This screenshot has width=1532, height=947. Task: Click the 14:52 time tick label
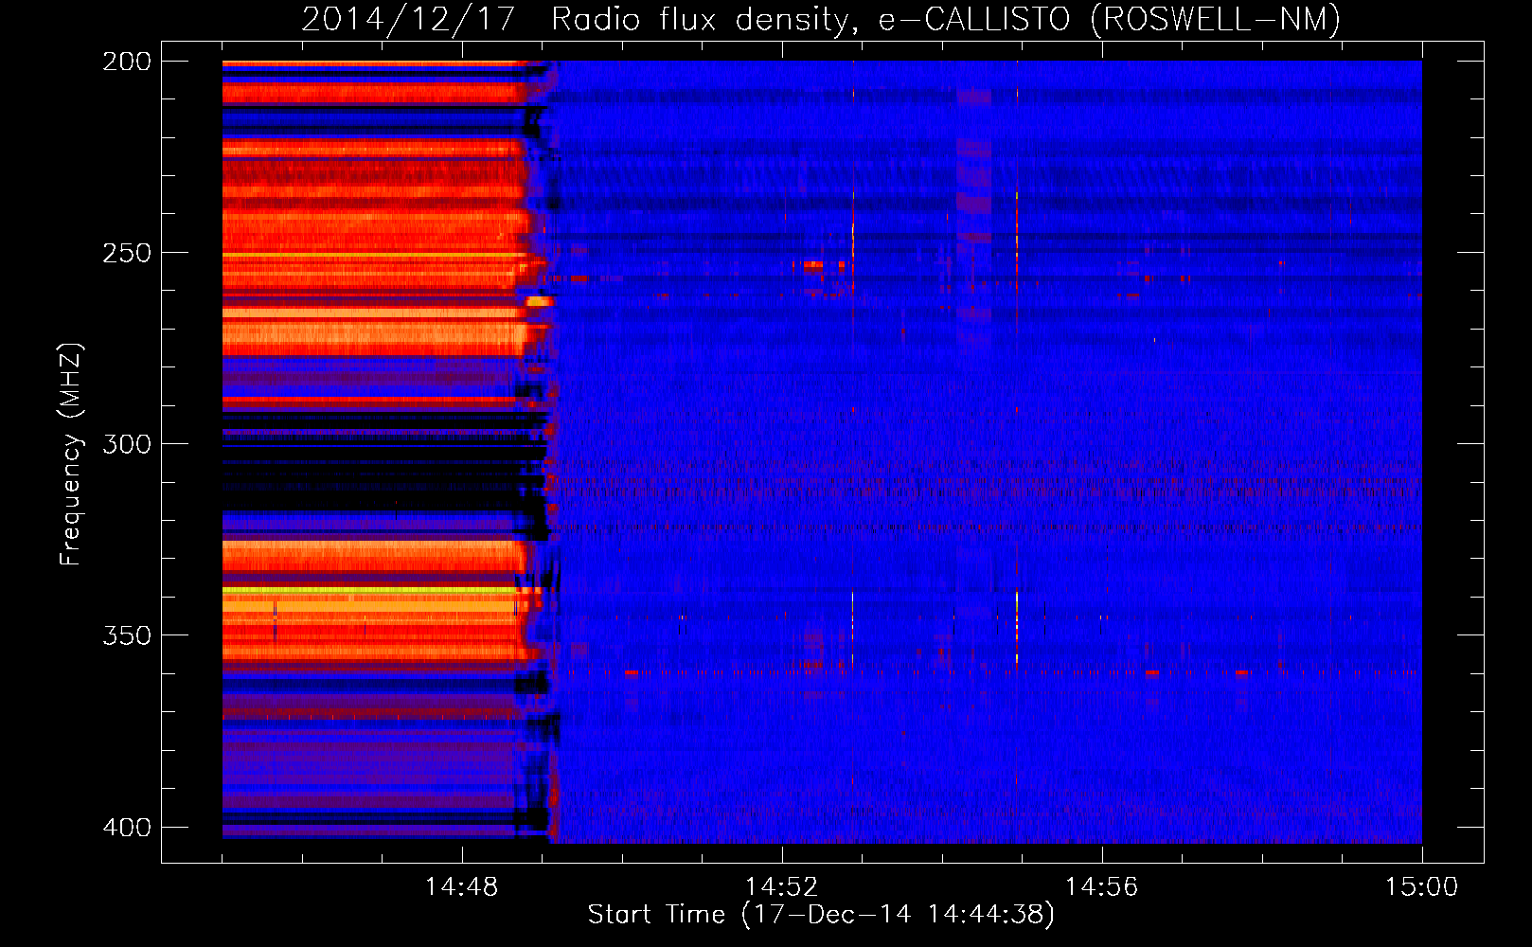[781, 887]
